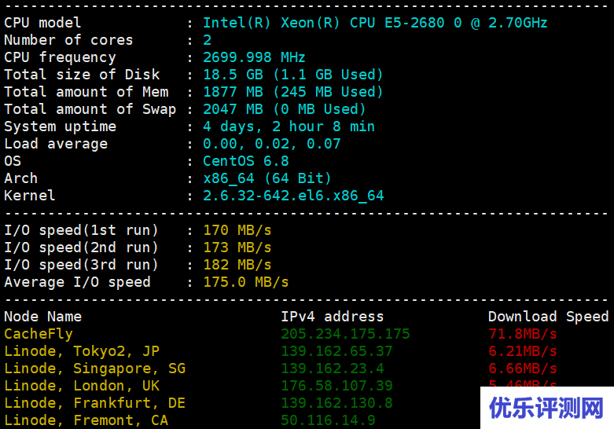
Task: Click the CacheFly download speed 71.8MB/s
Action: point(522,334)
